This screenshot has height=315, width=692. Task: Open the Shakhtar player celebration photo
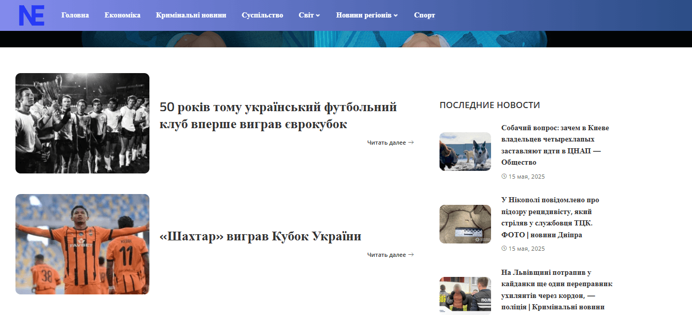pyautogui.click(x=82, y=244)
